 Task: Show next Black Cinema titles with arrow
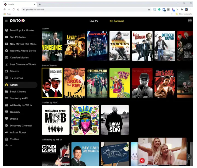[189, 83]
